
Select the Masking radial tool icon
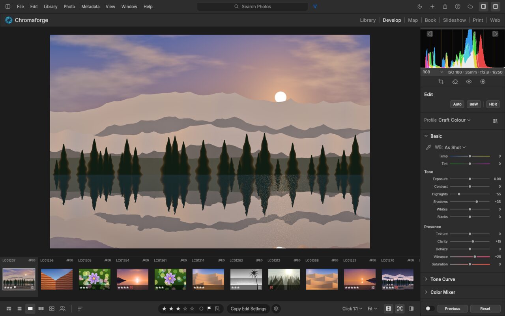pyautogui.click(x=483, y=82)
